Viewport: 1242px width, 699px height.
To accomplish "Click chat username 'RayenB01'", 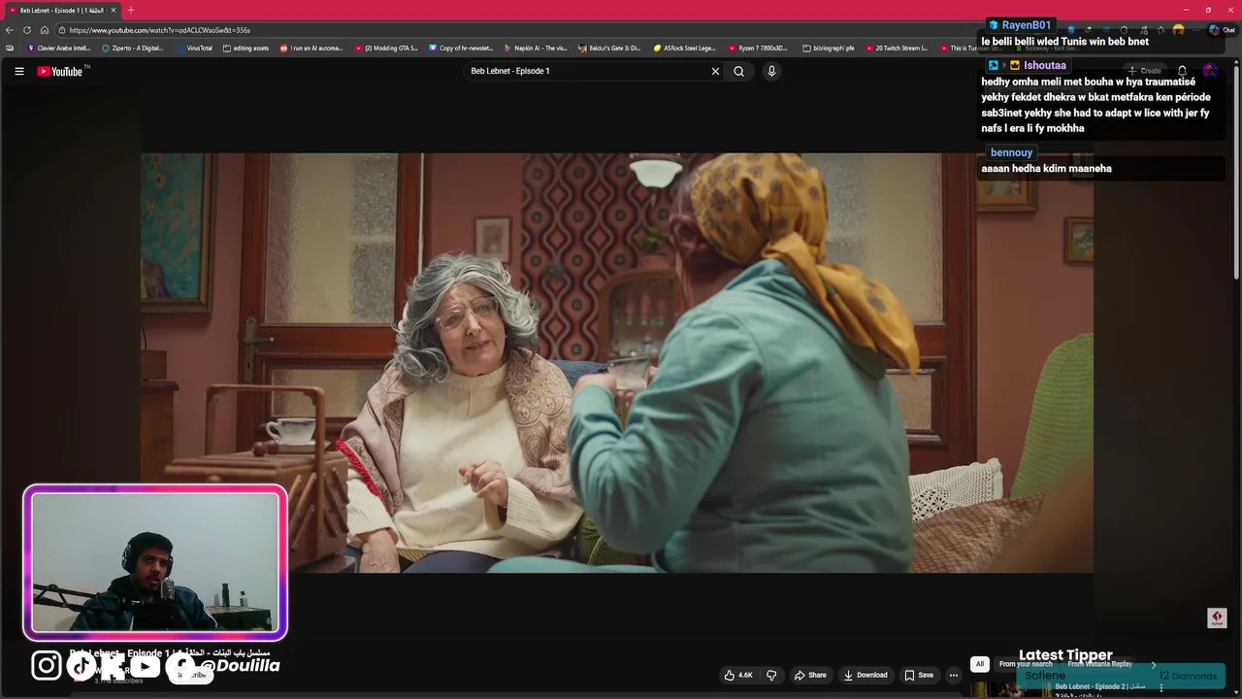I will 1026,25.
